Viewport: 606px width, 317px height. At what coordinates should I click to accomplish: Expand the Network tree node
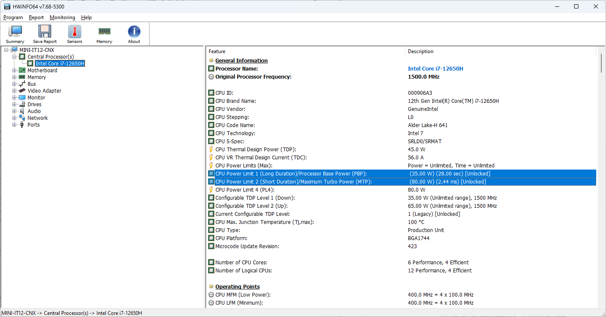click(14, 118)
